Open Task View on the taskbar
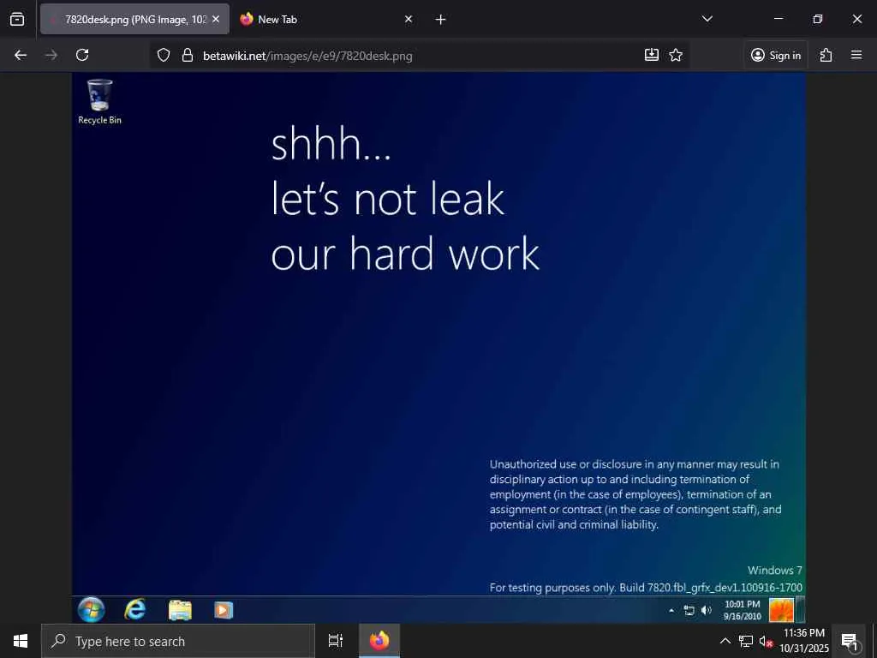This screenshot has width=877, height=658. click(x=336, y=641)
